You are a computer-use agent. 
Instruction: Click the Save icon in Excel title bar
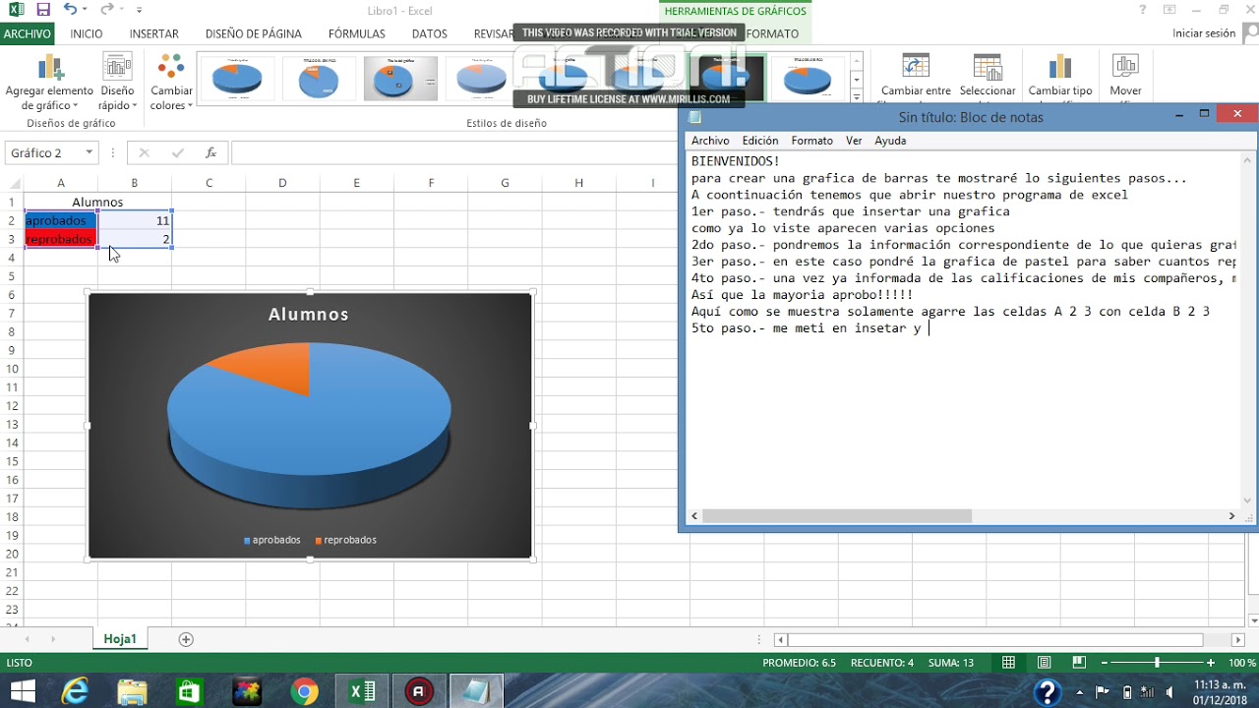click(43, 10)
